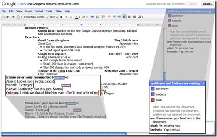Click the text Coding Champion (1 of 2)
Screen dimensions: 217x137
click(54, 57)
